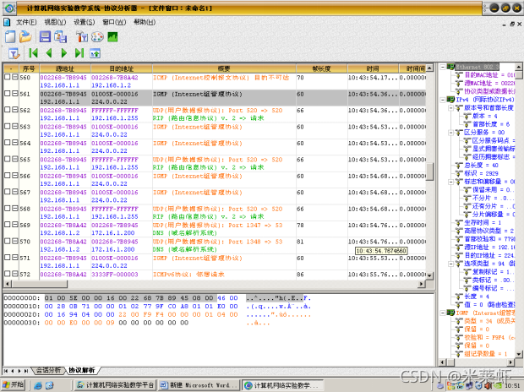Click the new file toolbar icon
The height and width of the screenshot is (392, 524).
point(10,37)
